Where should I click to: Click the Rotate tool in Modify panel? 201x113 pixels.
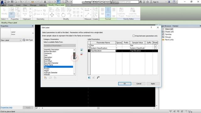(x=63, y=15)
